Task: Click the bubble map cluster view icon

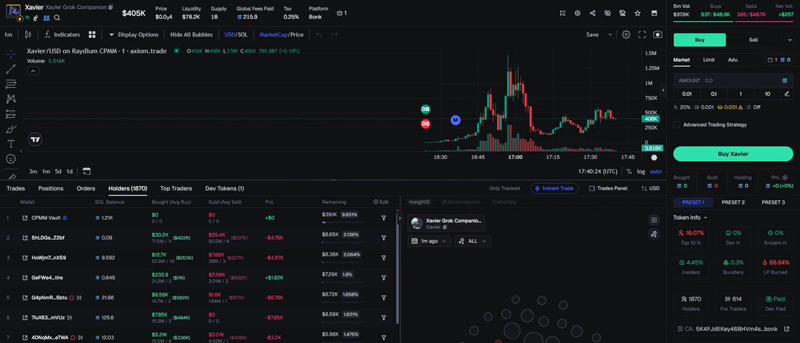Action: [x=654, y=234]
